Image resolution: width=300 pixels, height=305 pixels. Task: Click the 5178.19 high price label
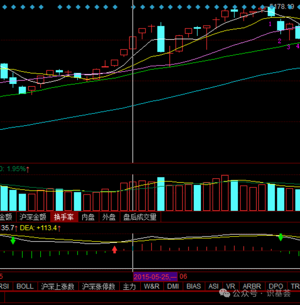pos(282,7)
